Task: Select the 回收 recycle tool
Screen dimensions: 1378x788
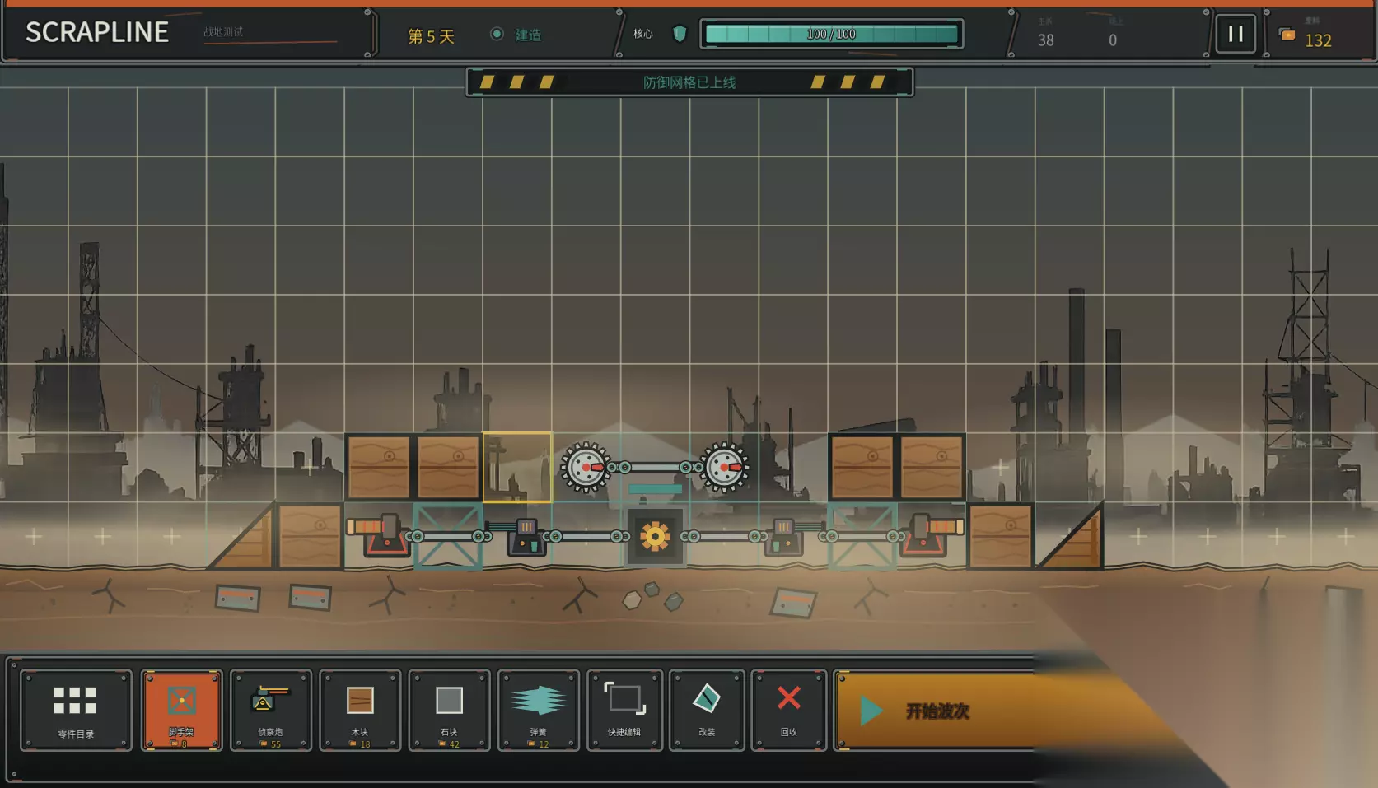Action: coord(789,710)
